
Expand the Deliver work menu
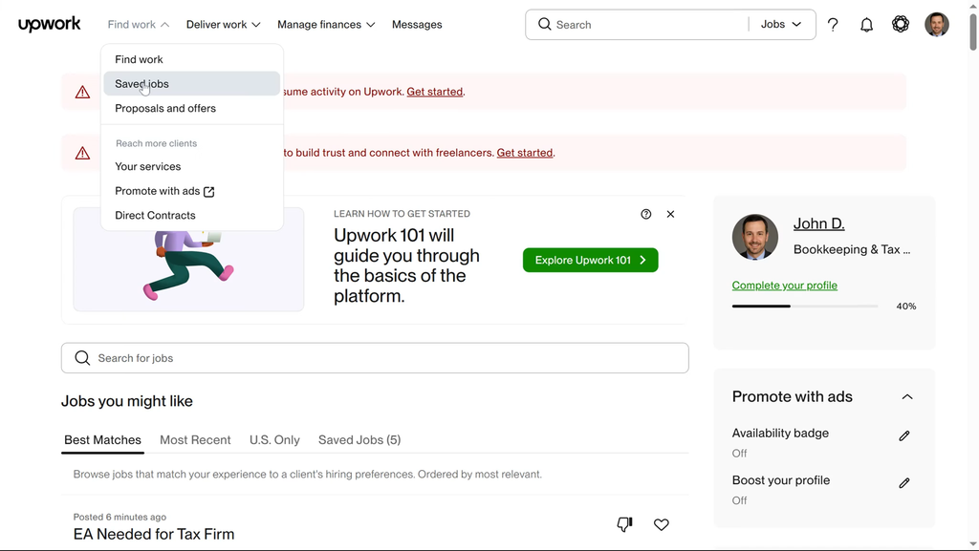click(x=223, y=25)
